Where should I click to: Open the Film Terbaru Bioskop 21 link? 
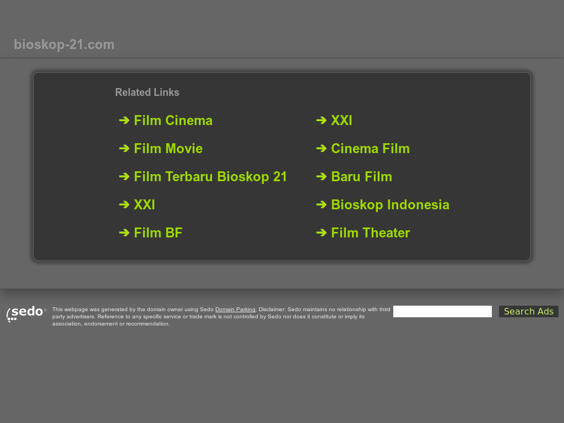click(210, 177)
